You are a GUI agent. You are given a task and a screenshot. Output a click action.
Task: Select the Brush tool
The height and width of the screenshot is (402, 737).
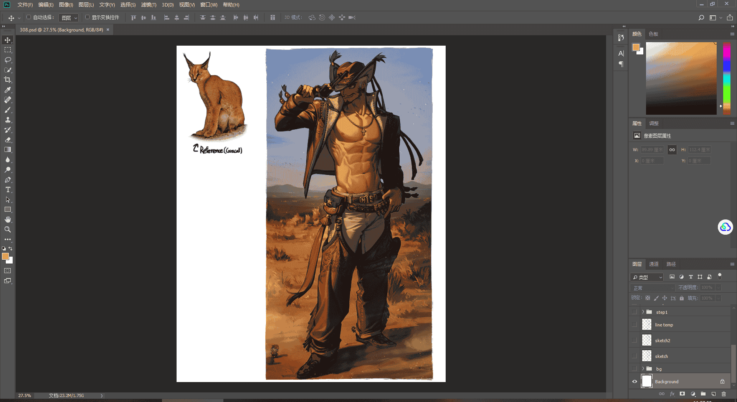point(8,110)
